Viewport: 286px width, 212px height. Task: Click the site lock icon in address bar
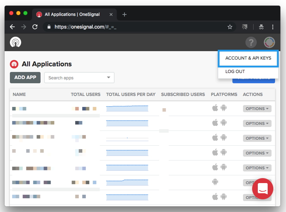click(49, 27)
